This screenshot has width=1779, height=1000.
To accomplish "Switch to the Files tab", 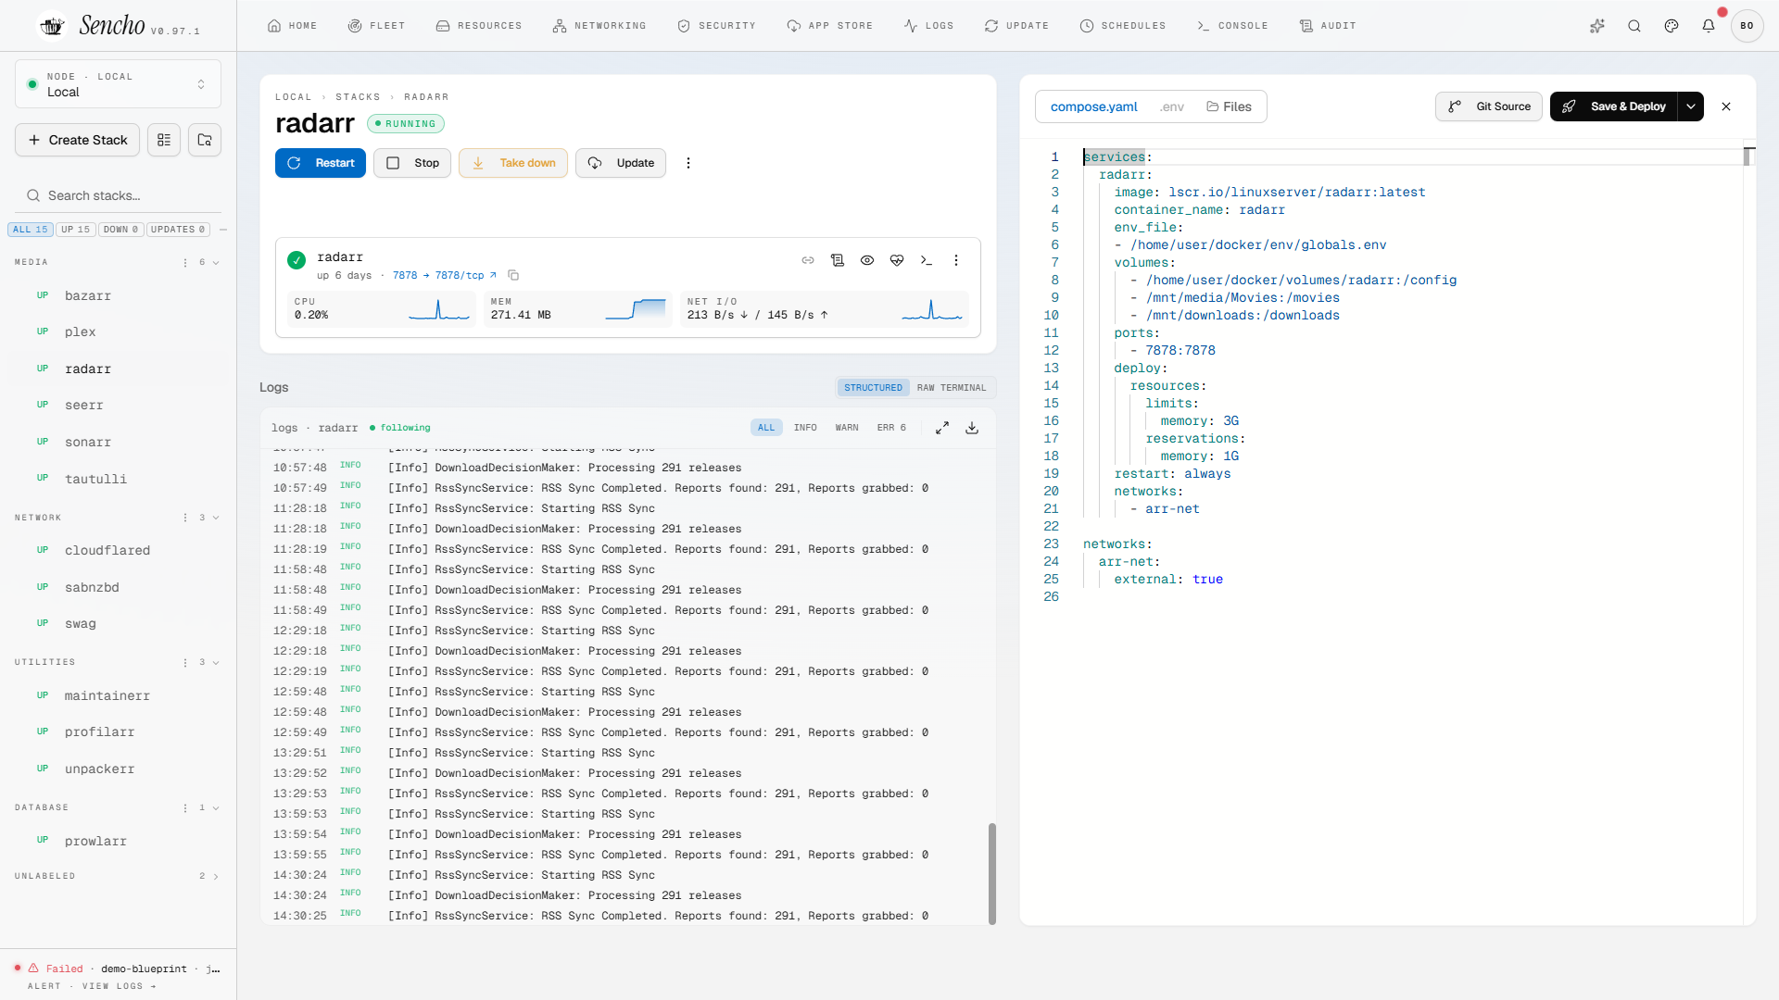I will [x=1229, y=106].
